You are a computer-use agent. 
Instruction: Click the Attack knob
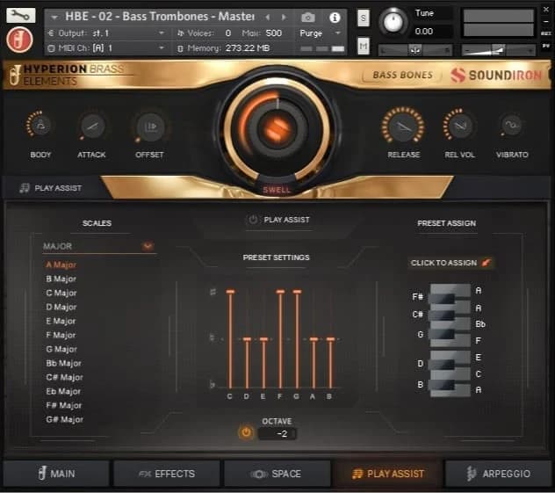click(91, 127)
